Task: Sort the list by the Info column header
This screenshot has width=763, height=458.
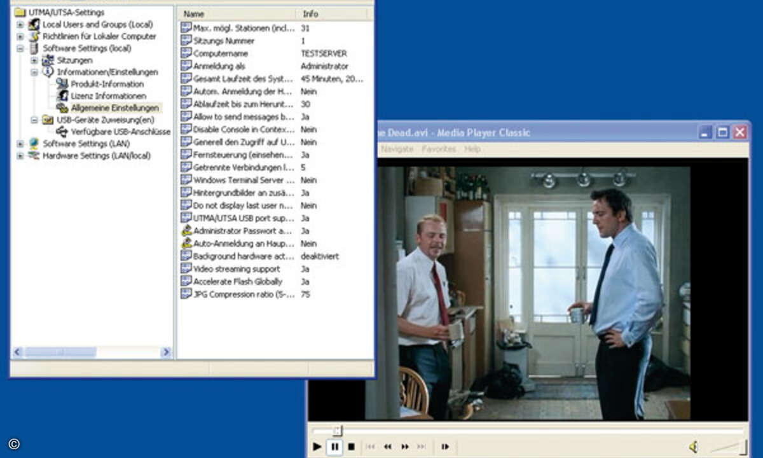Action: tap(331, 13)
